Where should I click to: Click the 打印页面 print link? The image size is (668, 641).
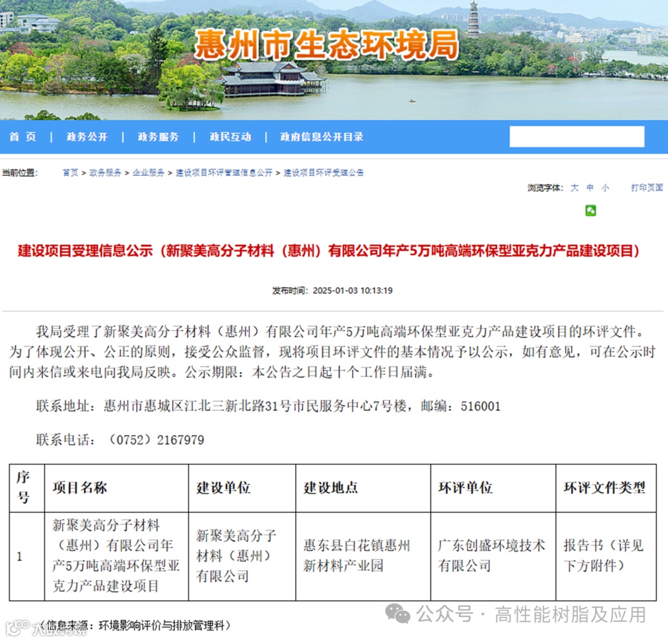click(647, 187)
